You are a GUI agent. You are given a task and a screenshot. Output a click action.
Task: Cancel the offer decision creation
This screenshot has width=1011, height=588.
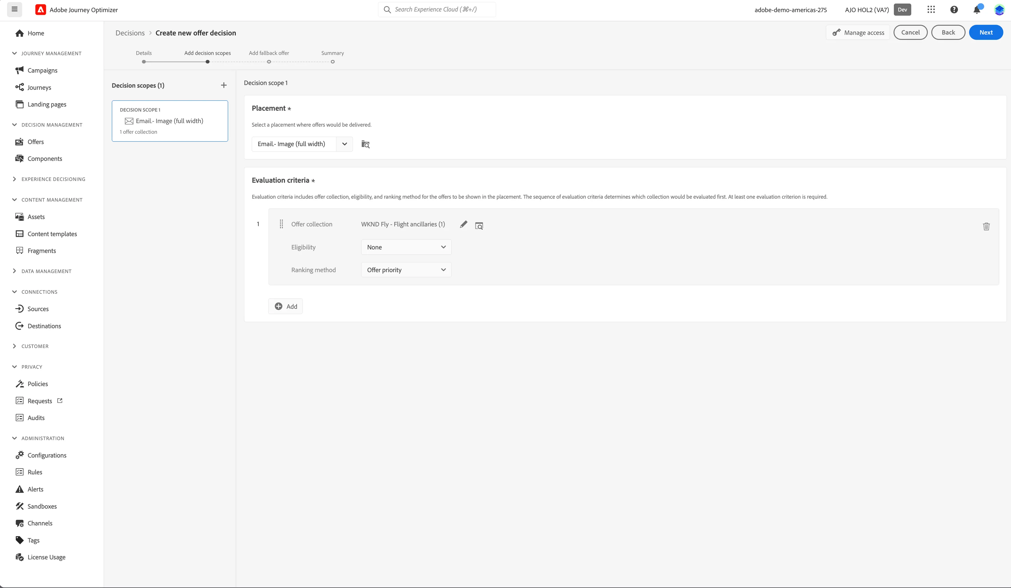click(x=910, y=32)
